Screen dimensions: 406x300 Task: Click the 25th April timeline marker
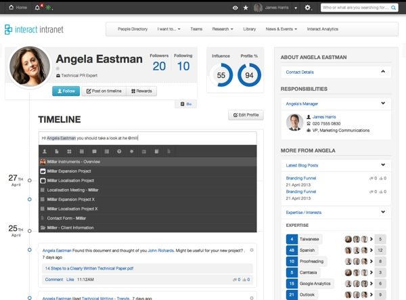point(30,231)
